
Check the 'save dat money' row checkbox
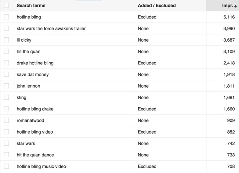(6, 74)
